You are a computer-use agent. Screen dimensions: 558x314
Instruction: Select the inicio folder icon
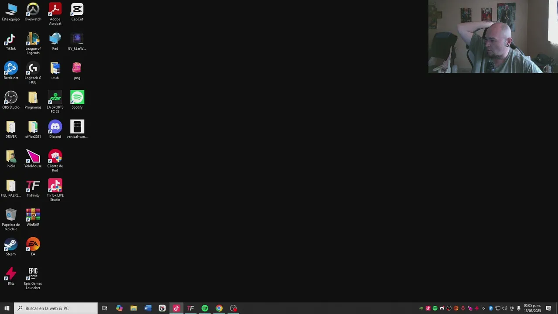pos(11,159)
